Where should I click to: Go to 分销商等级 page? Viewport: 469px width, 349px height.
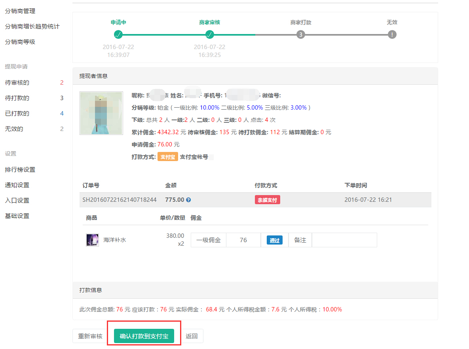[20, 42]
